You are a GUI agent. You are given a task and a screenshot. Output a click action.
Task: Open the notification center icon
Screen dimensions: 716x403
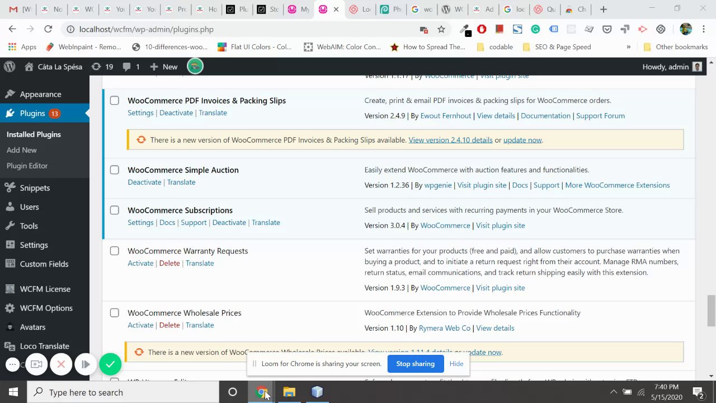click(698, 392)
